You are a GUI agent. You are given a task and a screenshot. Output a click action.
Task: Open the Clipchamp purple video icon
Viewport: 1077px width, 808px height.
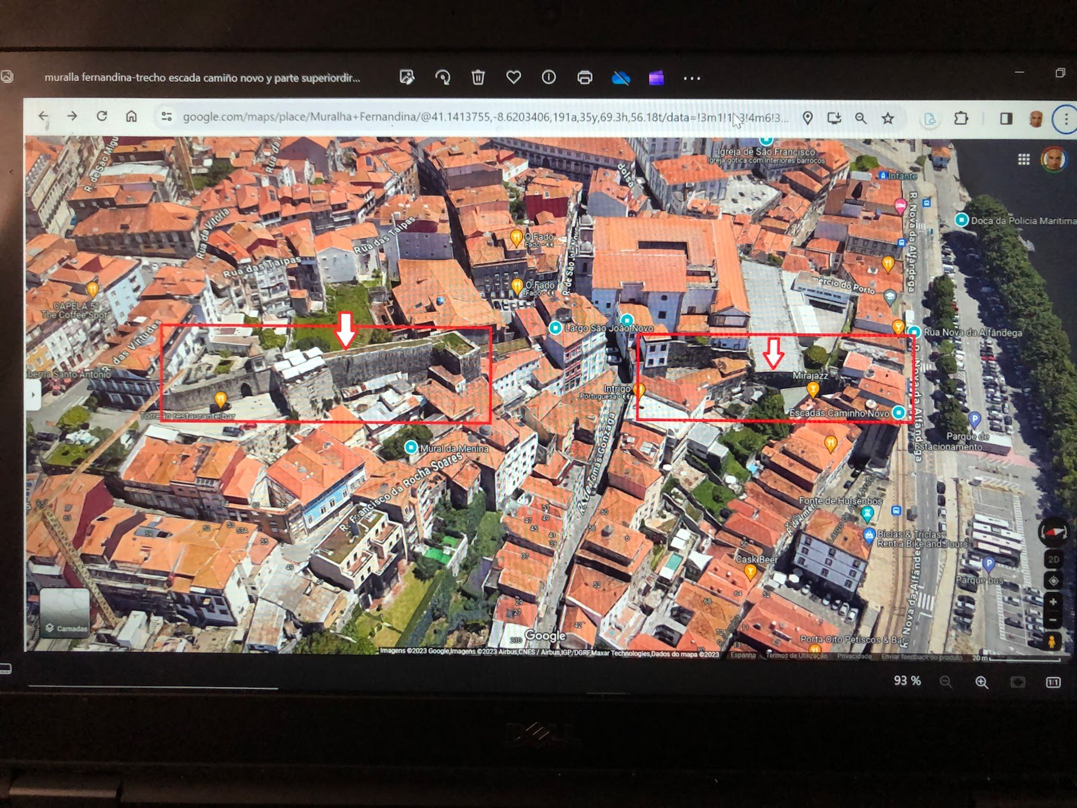[656, 78]
